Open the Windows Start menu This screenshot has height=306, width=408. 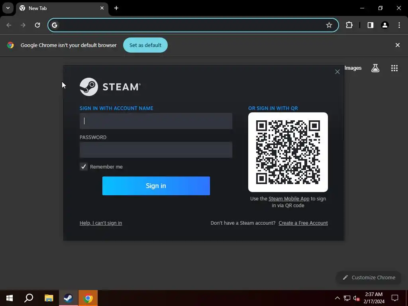[10, 298]
